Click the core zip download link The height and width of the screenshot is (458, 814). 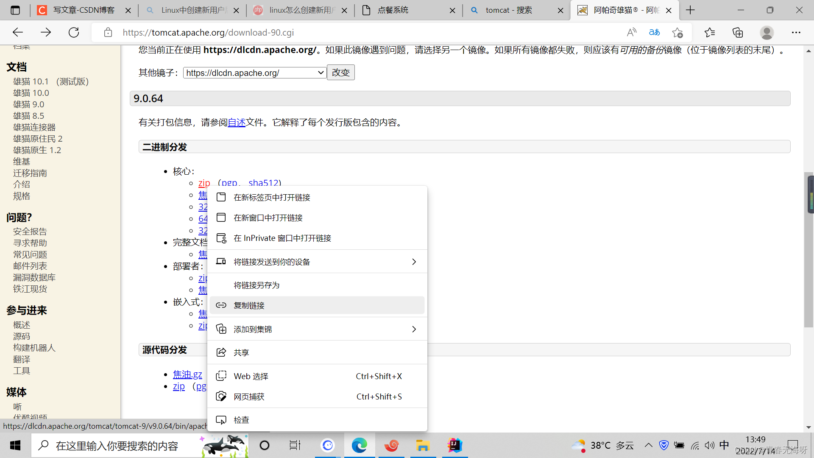pyautogui.click(x=204, y=183)
